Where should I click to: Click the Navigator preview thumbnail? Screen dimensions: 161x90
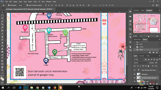pos(146,23)
